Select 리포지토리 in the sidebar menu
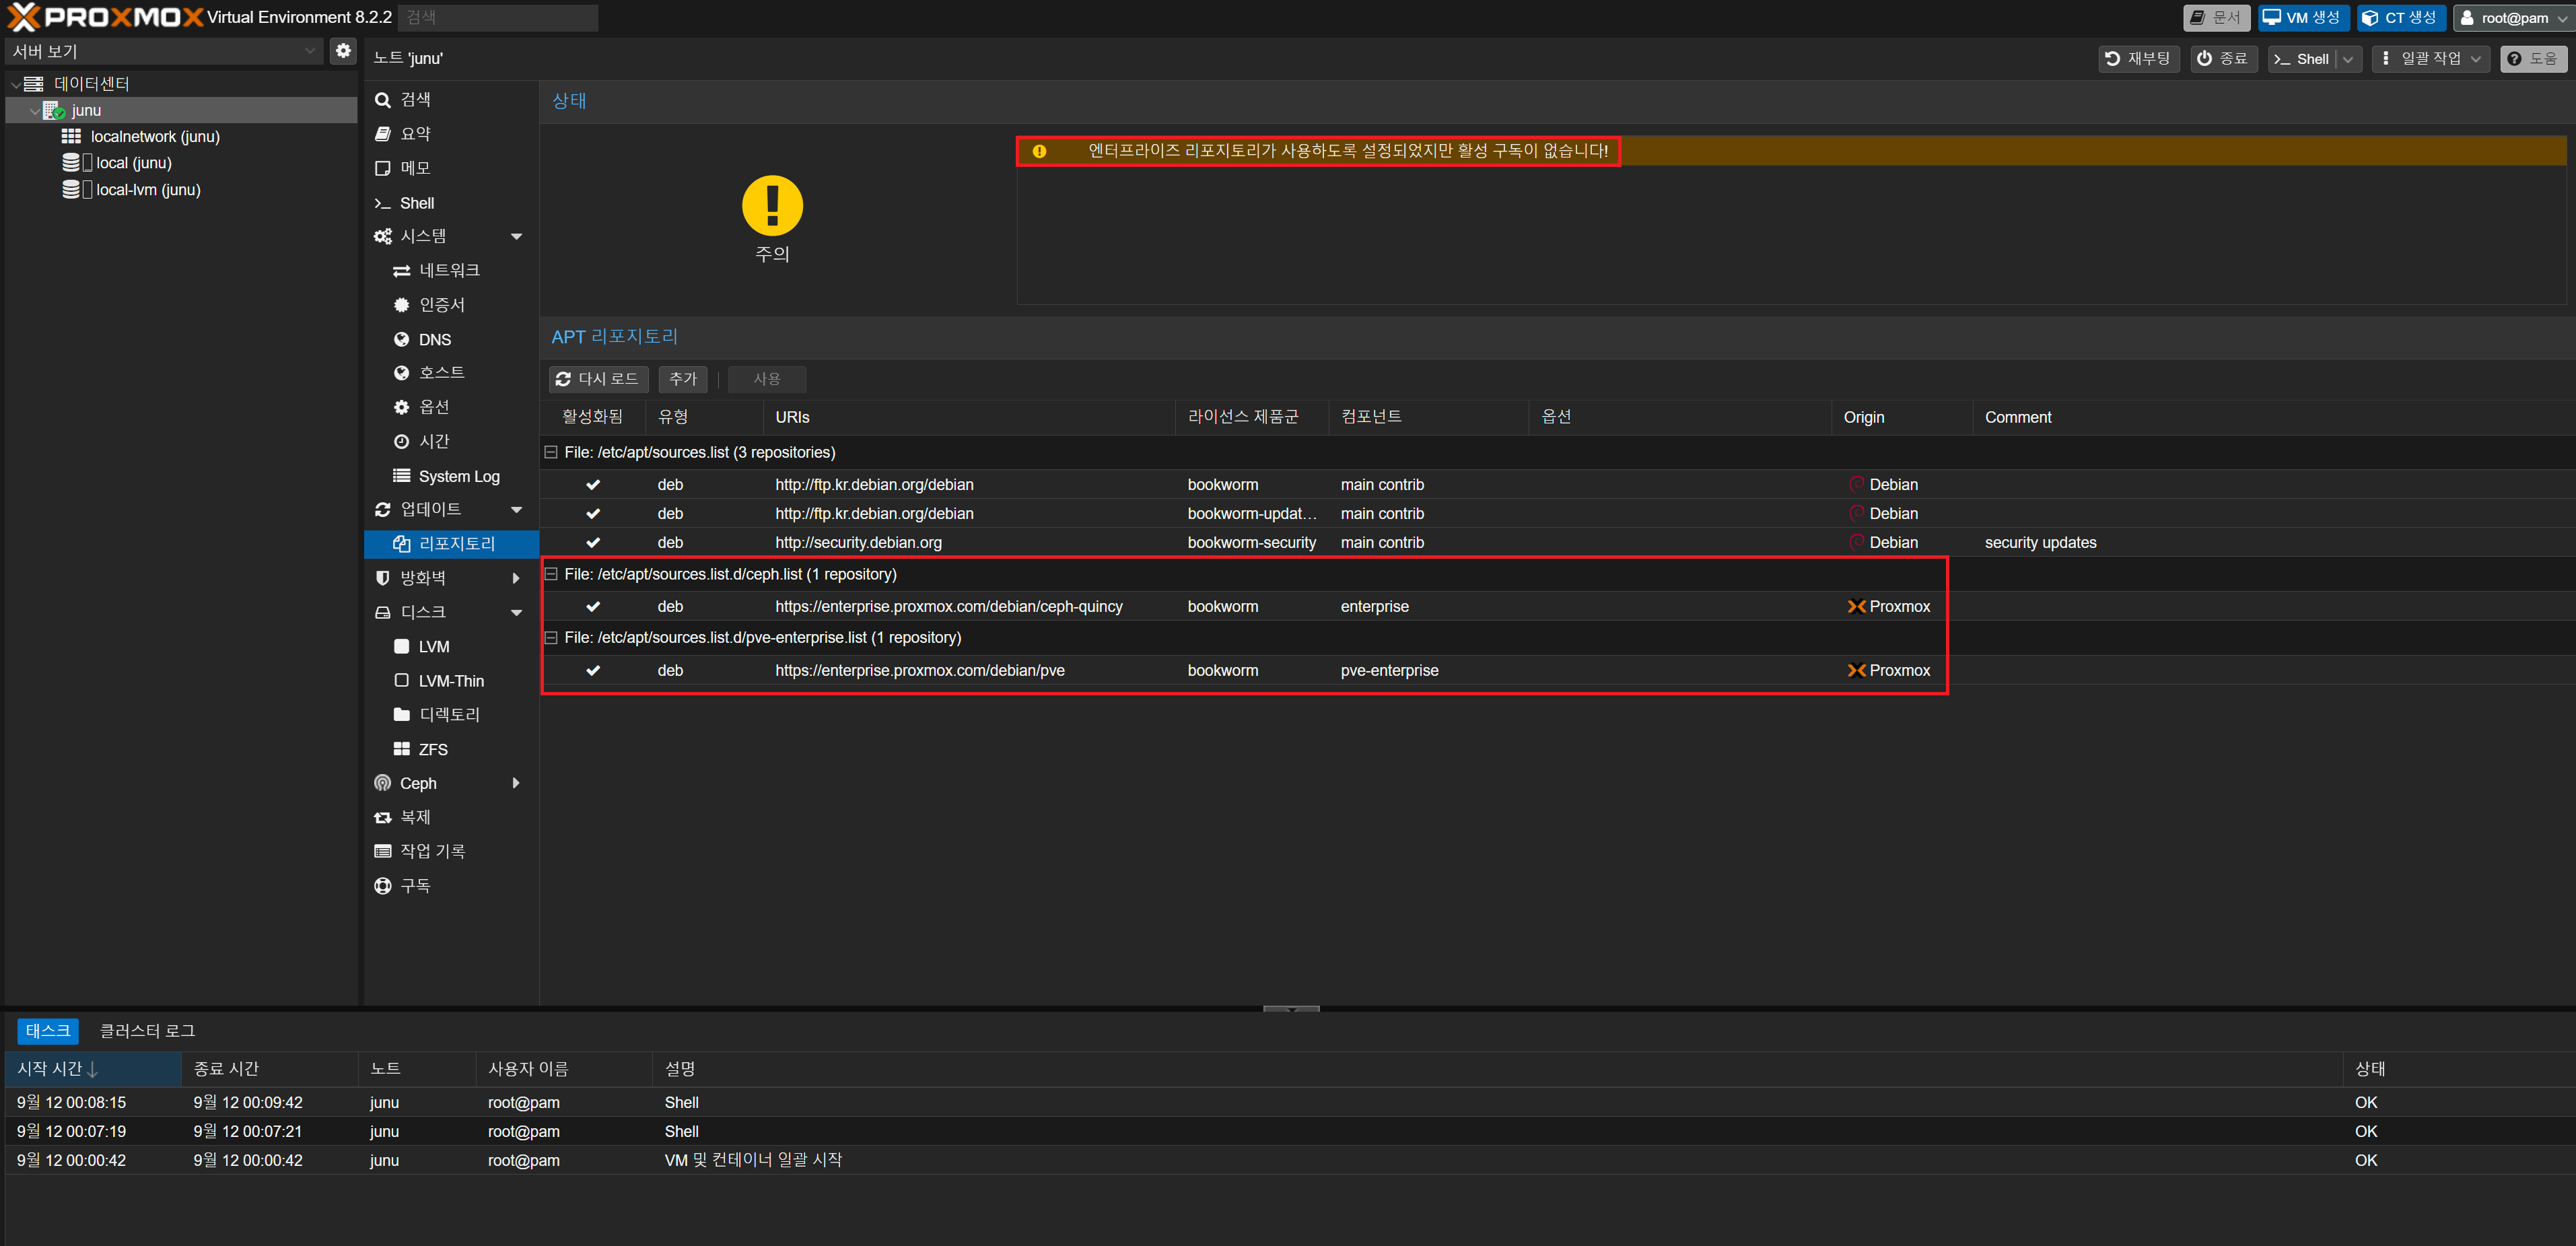The height and width of the screenshot is (1246, 2576). tap(456, 543)
